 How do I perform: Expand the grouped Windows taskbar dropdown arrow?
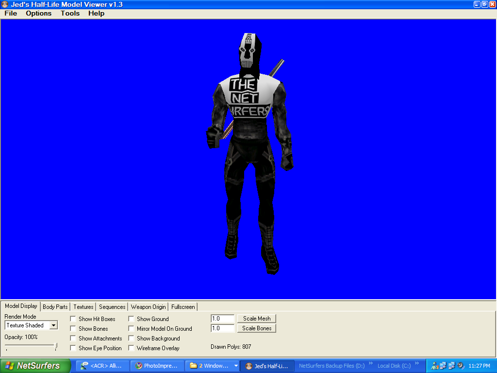click(x=236, y=366)
